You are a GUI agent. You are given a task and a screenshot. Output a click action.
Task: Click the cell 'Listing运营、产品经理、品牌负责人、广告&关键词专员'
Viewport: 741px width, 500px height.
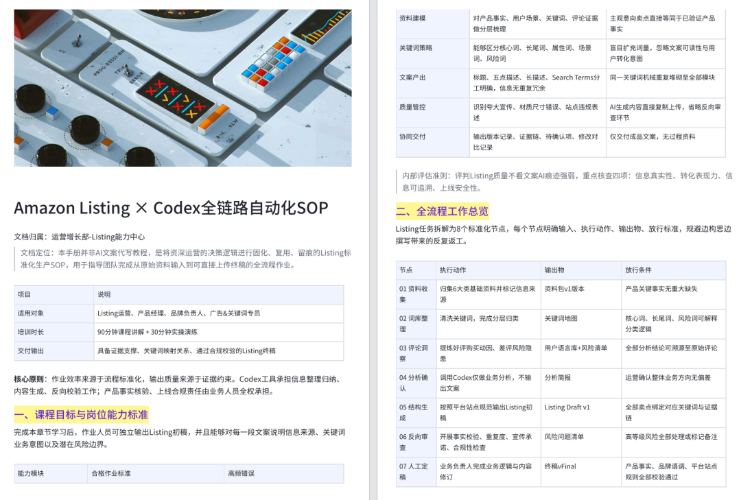tap(219, 313)
